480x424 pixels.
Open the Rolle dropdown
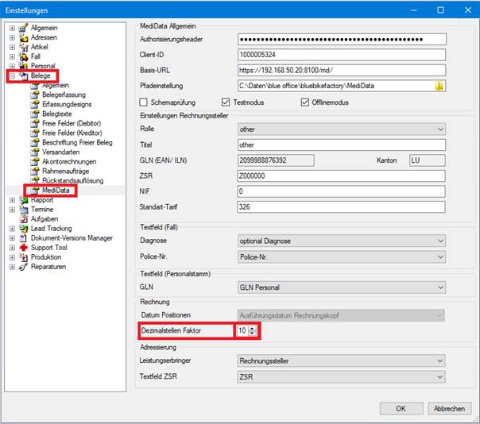342,129
